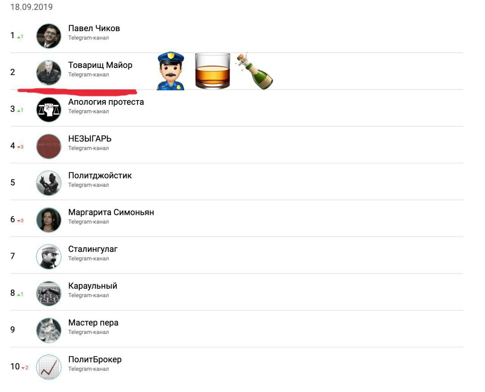Open the Сталингулаг channel name
This screenshot has height=392, width=485.
point(93,249)
